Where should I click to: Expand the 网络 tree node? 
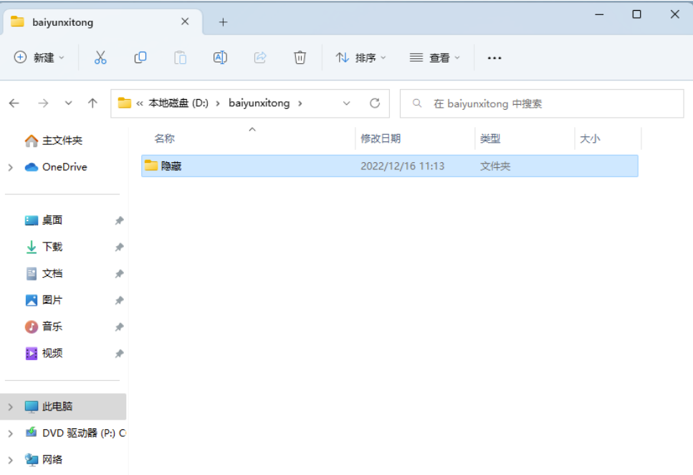tap(11, 459)
